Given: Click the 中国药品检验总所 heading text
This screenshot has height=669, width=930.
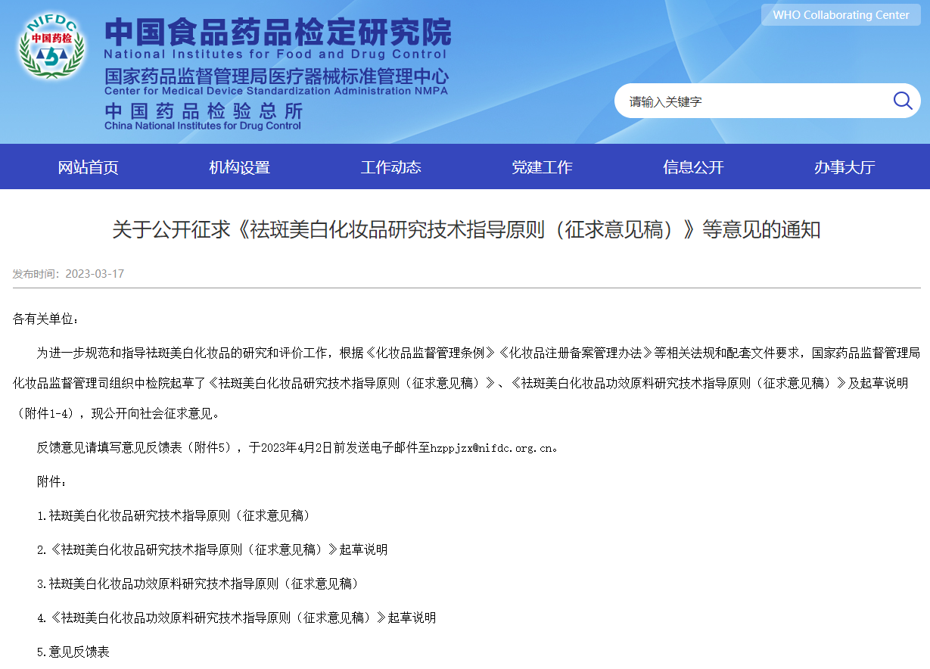Looking at the screenshot, I should tap(203, 111).
